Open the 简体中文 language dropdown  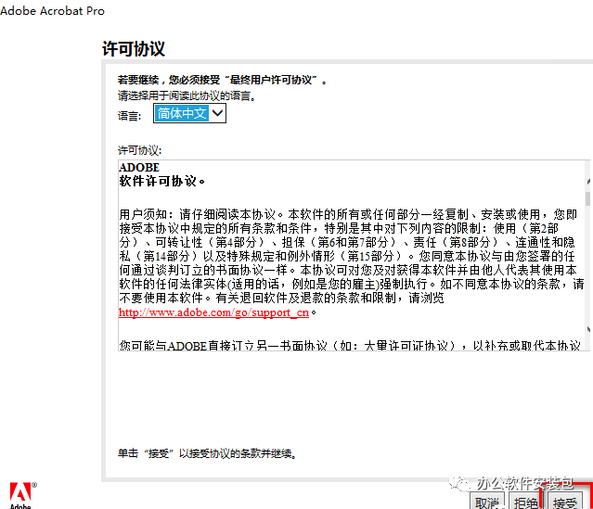[x=189, y=113]
